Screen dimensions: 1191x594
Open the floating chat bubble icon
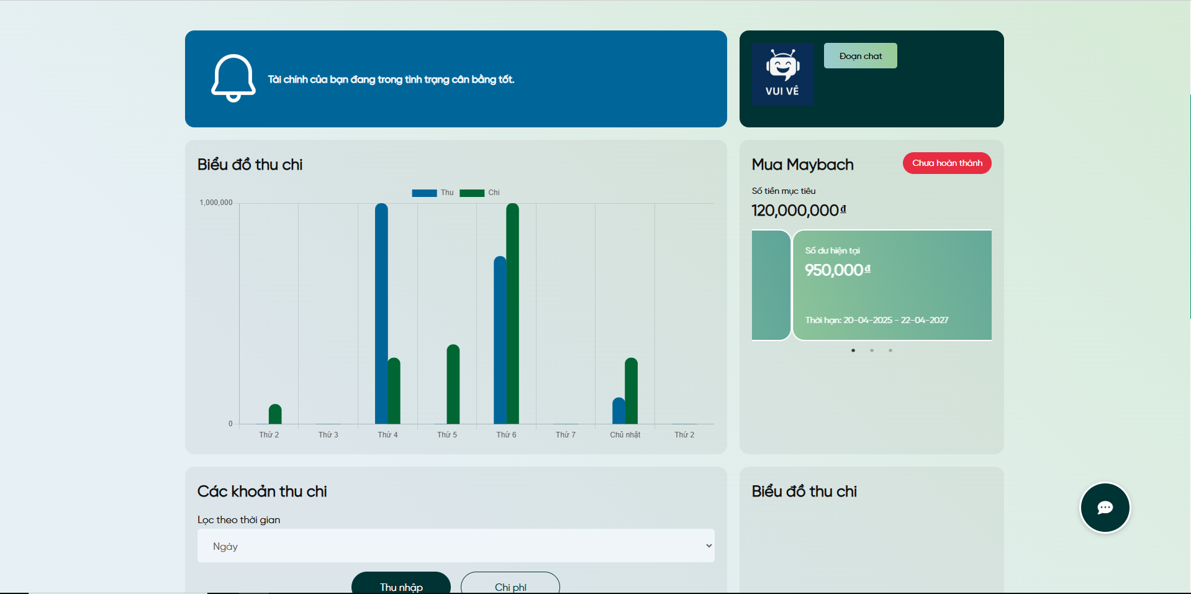point(1105,508)
